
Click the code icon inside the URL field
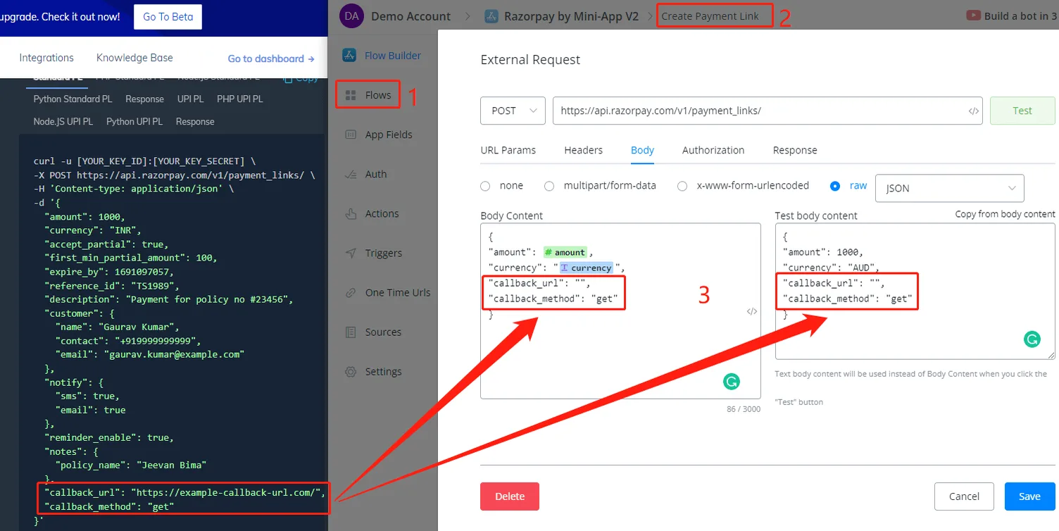(973, 111)
